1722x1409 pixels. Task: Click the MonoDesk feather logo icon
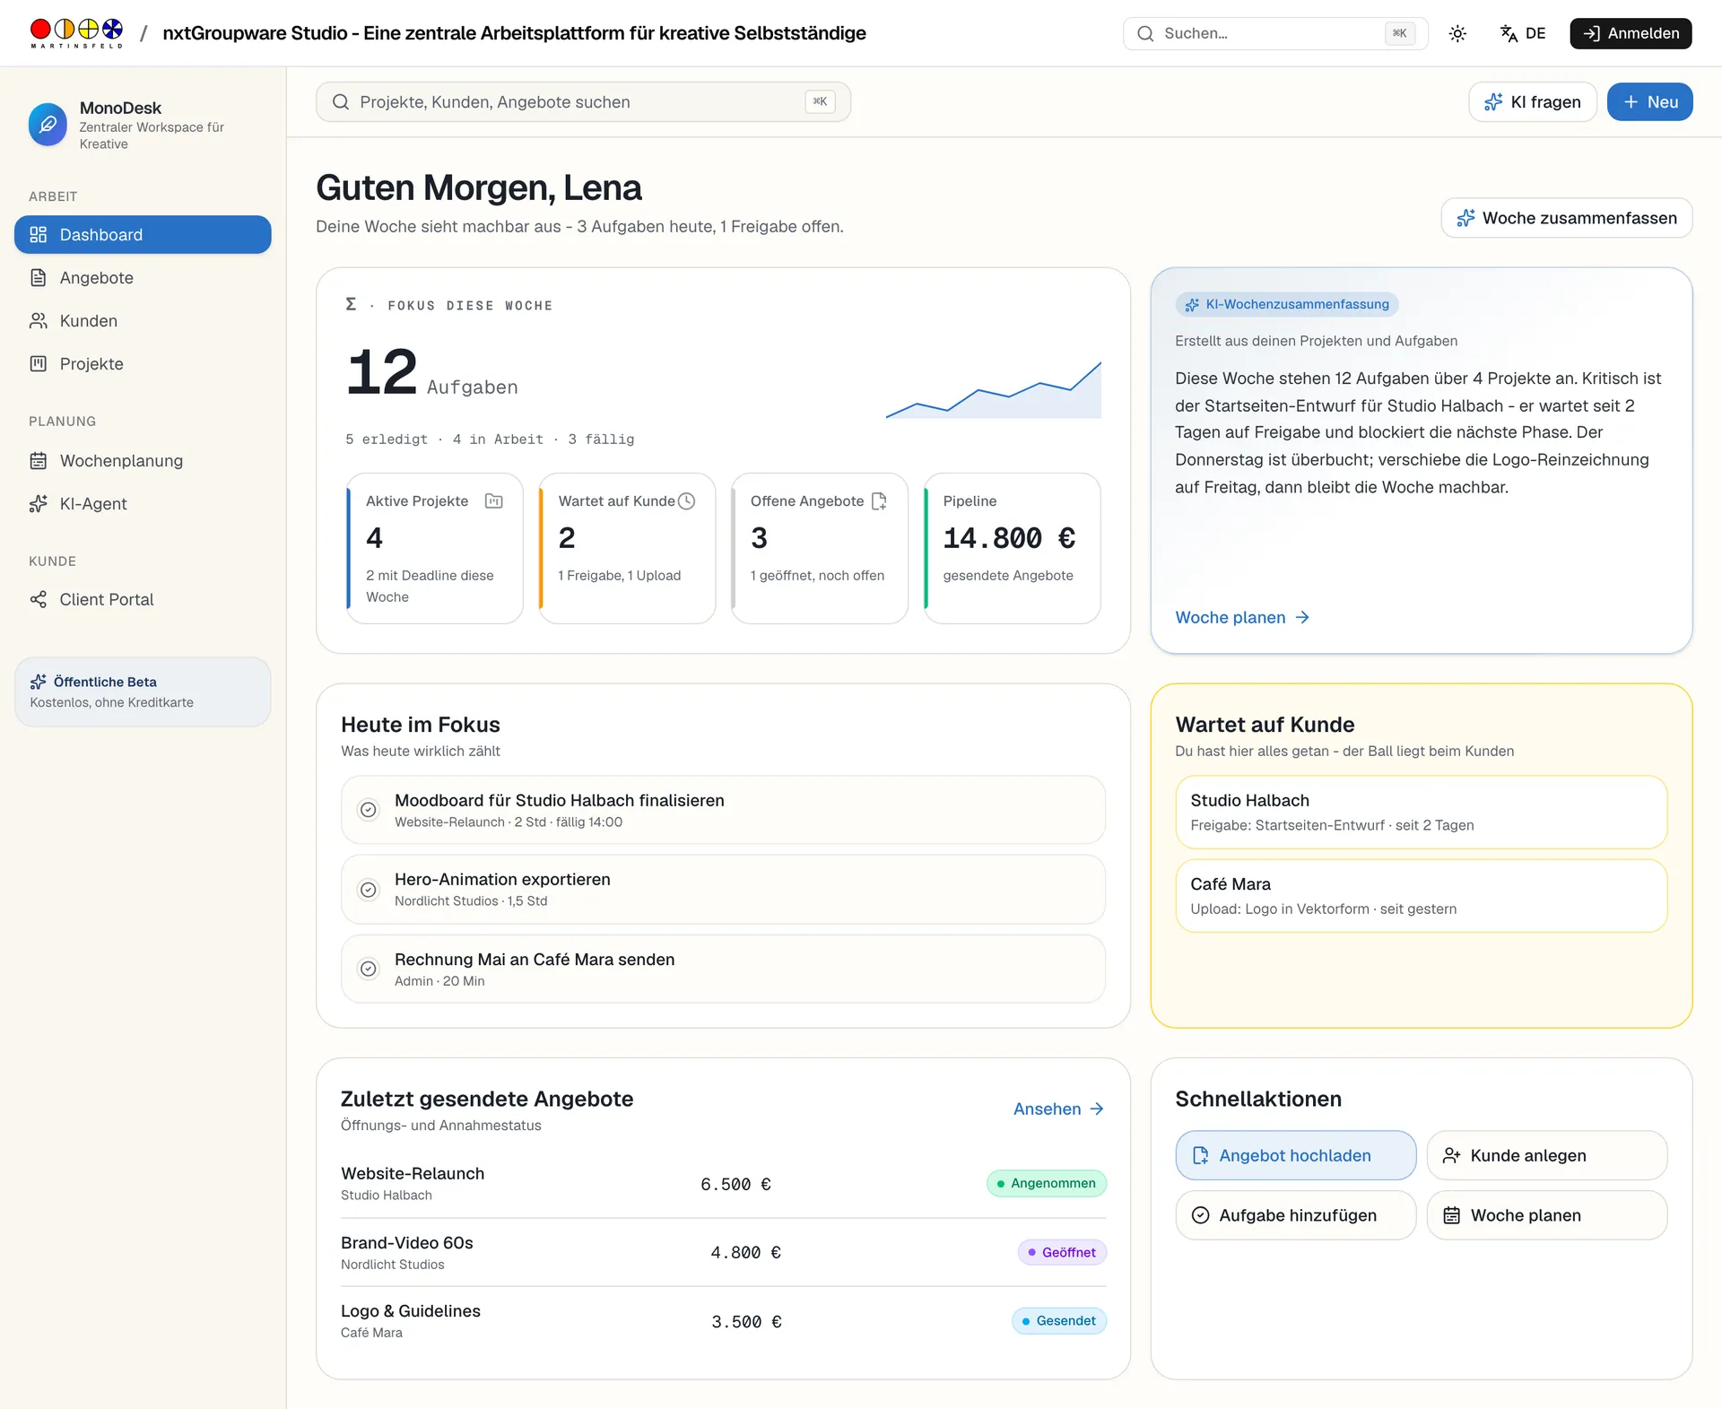tap(48, 125)
